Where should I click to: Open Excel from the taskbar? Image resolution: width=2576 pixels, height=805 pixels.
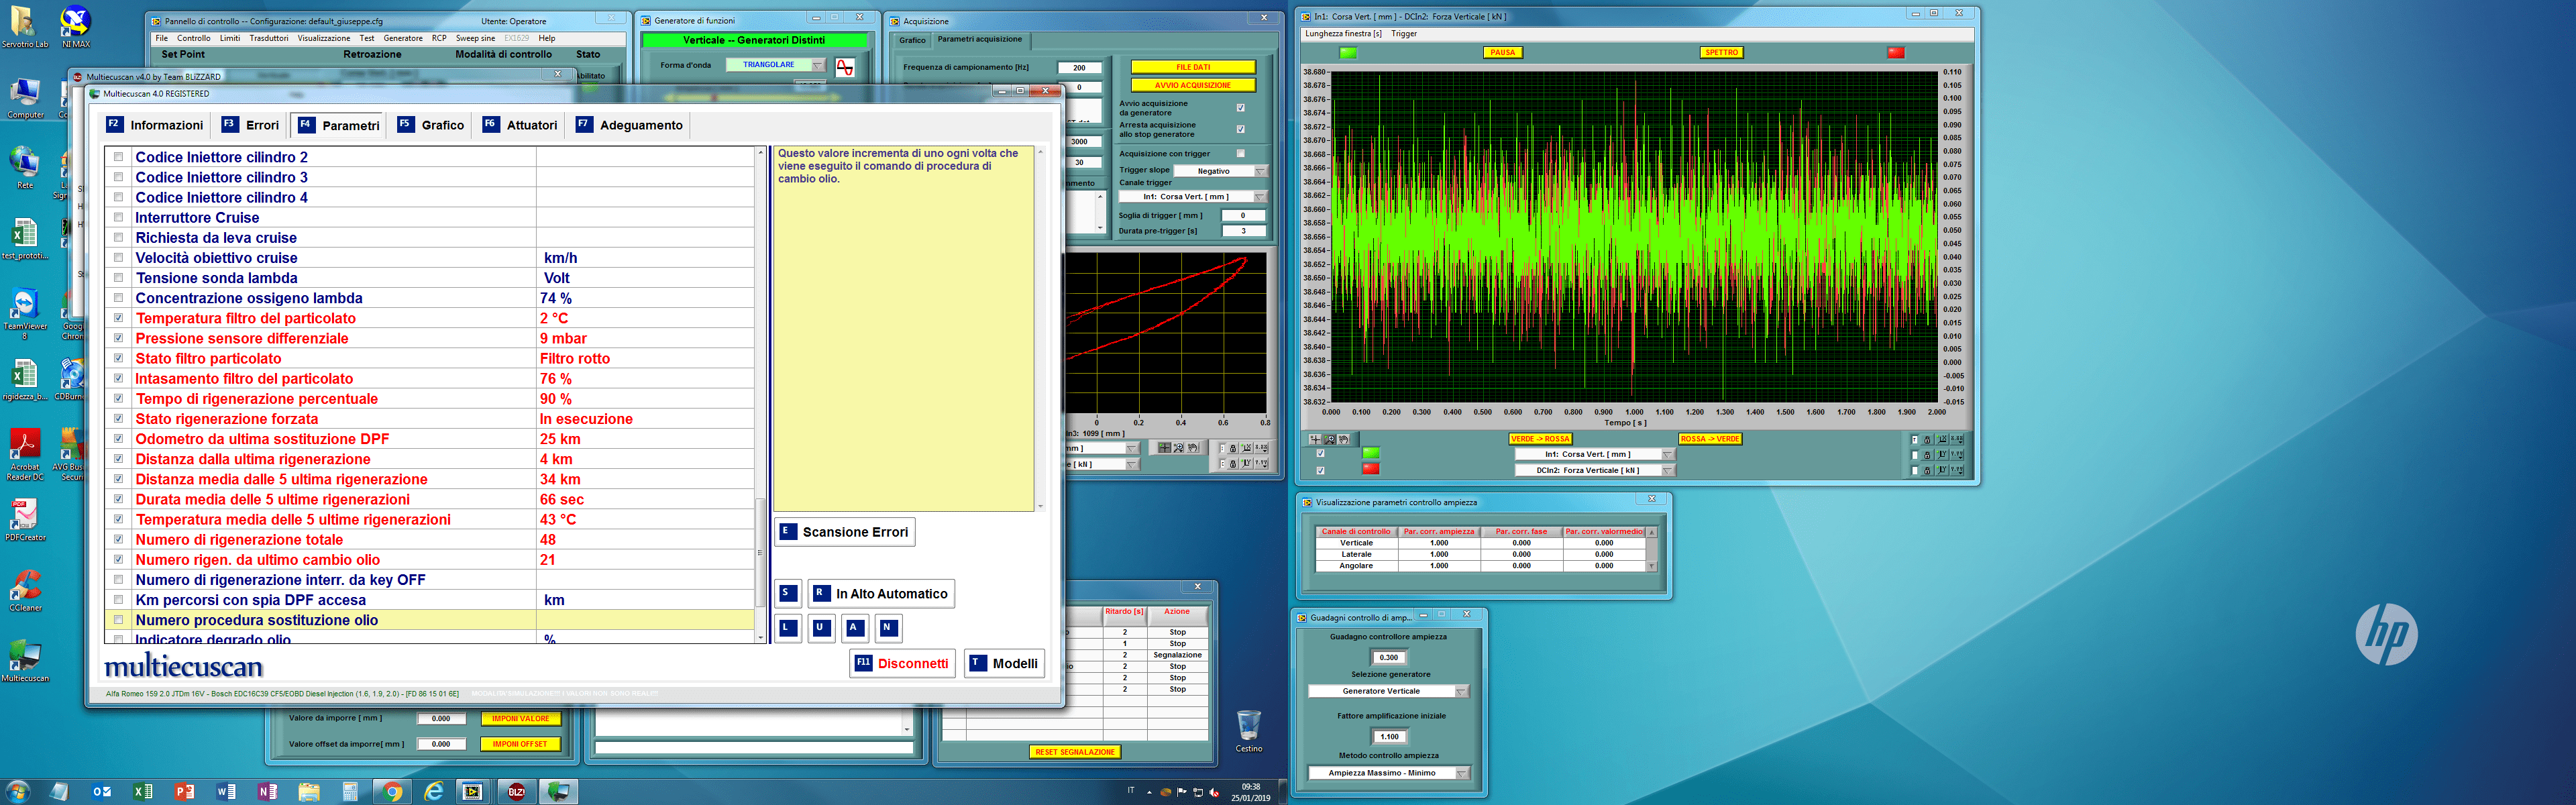143,792
